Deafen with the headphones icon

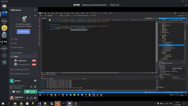[x=31, y=98]
